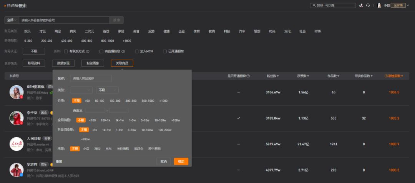Select source 淘宝
The height and width of the screenshot is (183, 415).
[x=97, y=149]
